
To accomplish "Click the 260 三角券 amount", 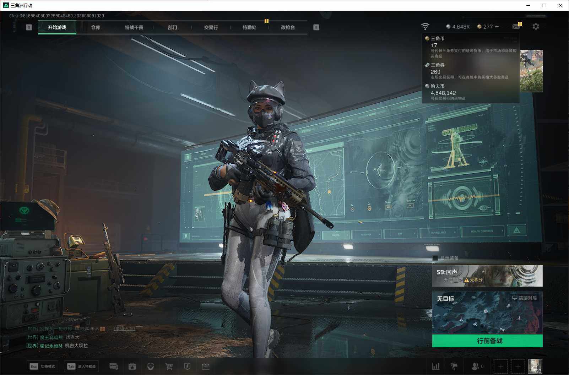I will click(x=435, y=72).
